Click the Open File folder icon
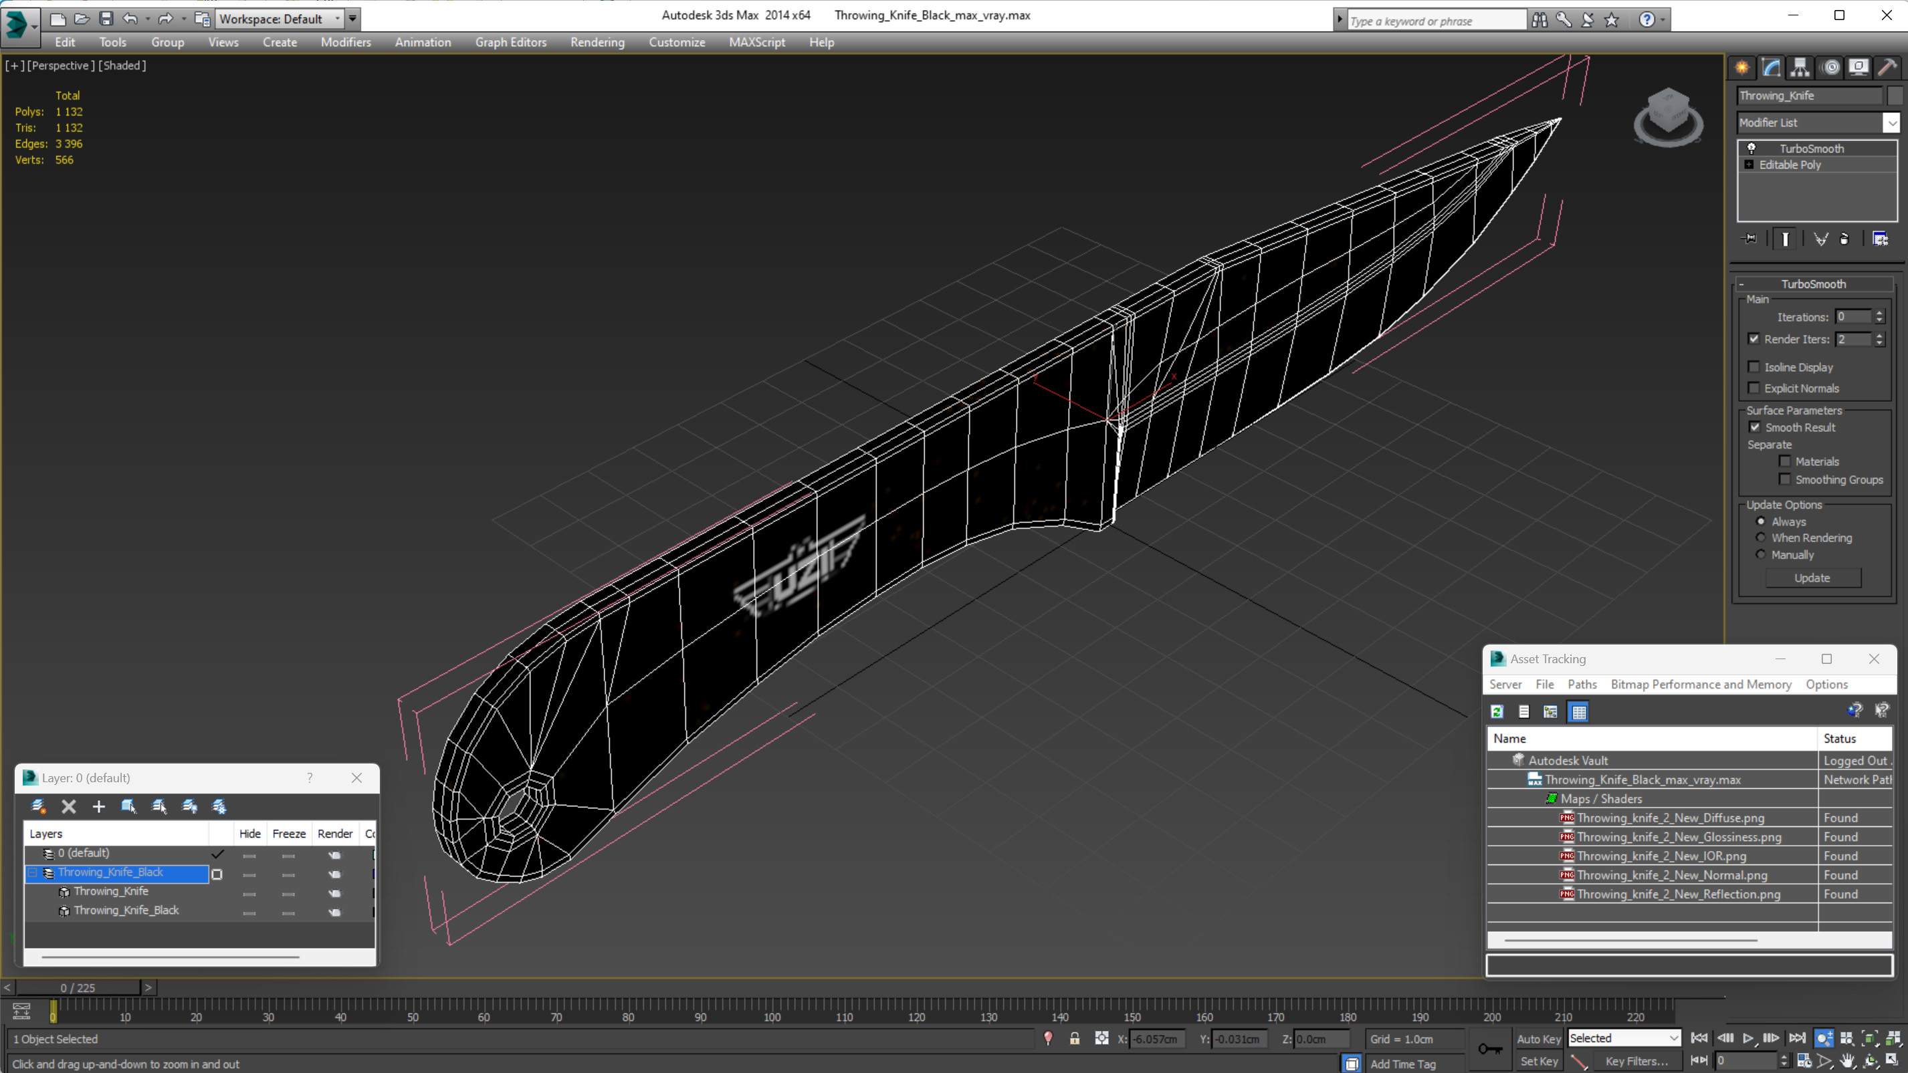This screenshot has width=1908, height=1073. [x=82, y=19]
